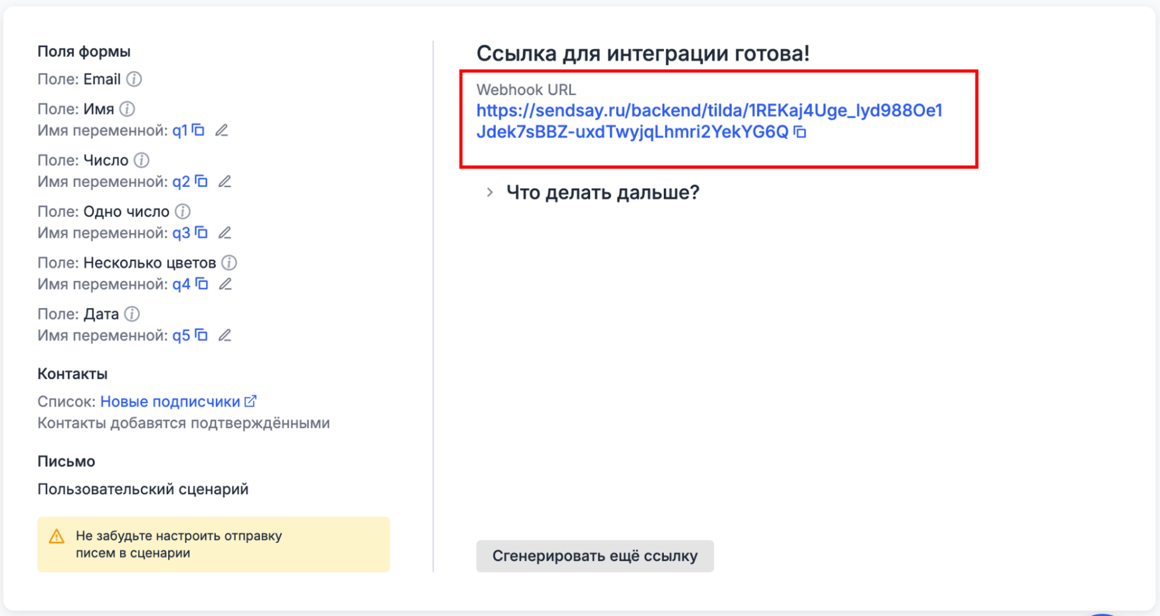Edit variable name q3 with pencil
The image size is (1160, 616).
click(225, 233)
